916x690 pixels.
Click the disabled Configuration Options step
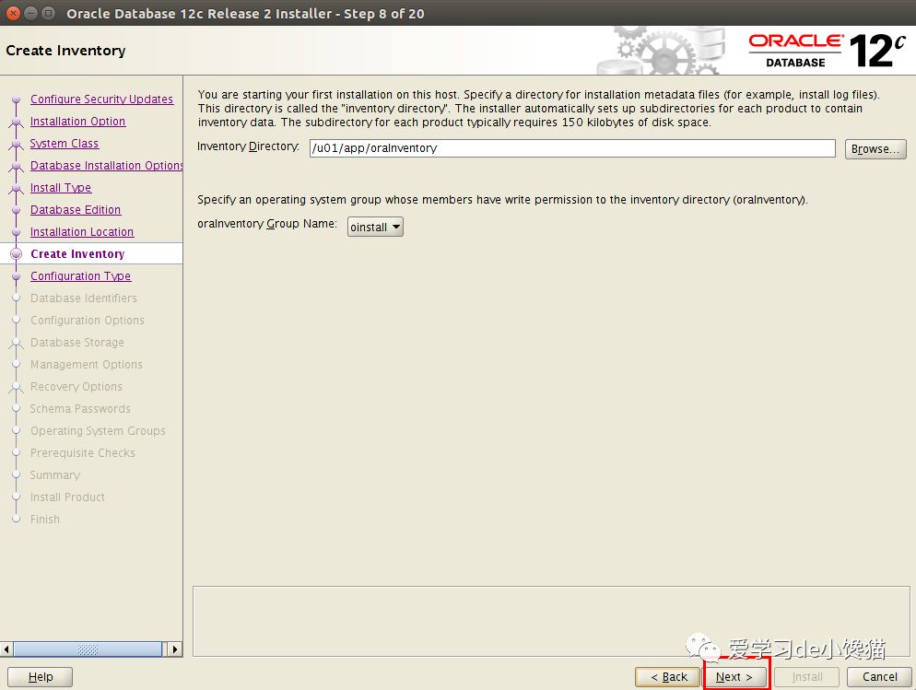tap(87, 321)
